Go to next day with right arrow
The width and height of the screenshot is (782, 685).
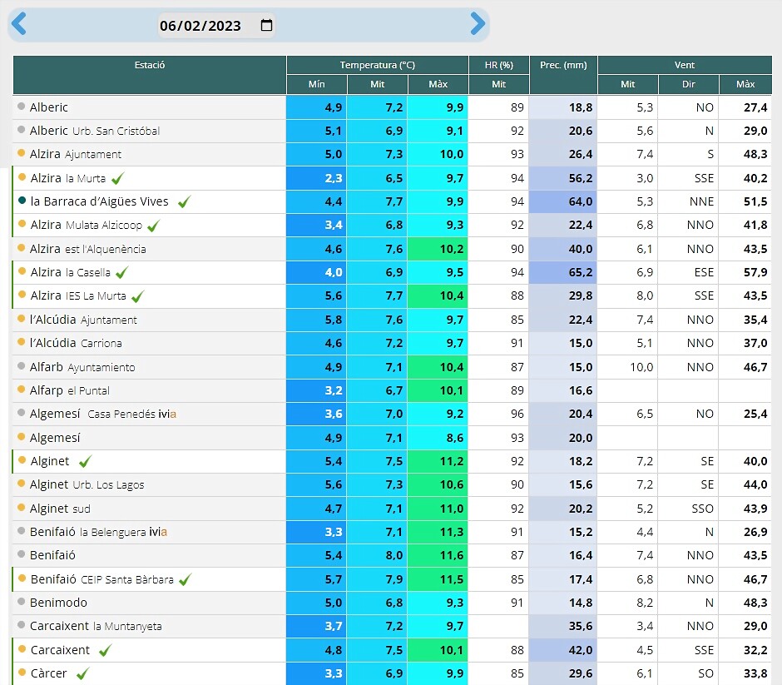pos(478,23)
